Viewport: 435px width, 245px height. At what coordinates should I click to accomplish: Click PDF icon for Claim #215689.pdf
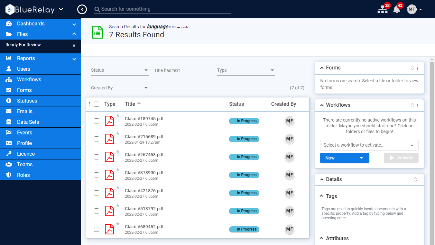click(x=109, y=139)
